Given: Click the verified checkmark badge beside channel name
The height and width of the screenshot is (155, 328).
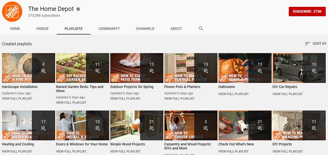Looking at the screenshot, I should click(x=78, y=9).
